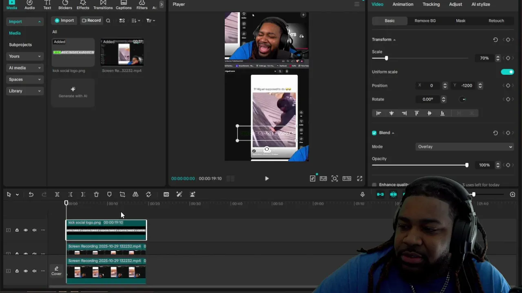
Task: Enter fullscreen preview mode
Action: (x=360, y=178)
